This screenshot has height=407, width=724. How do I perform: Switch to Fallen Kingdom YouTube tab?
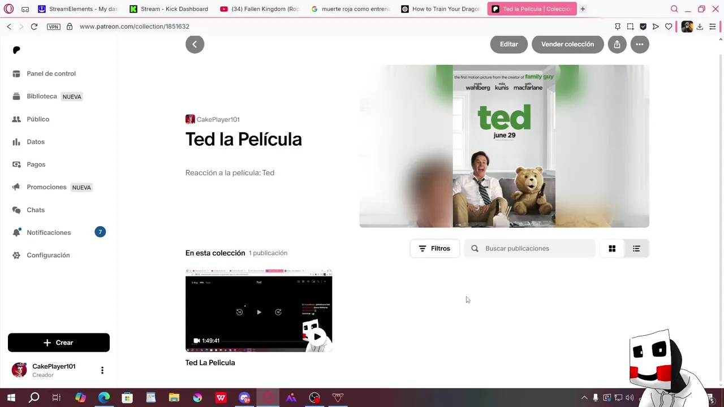tap(260, 9)
